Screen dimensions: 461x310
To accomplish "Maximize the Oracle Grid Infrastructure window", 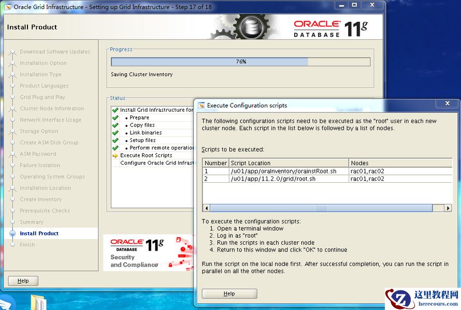I will pyautogui.click(x=354, y=5).
